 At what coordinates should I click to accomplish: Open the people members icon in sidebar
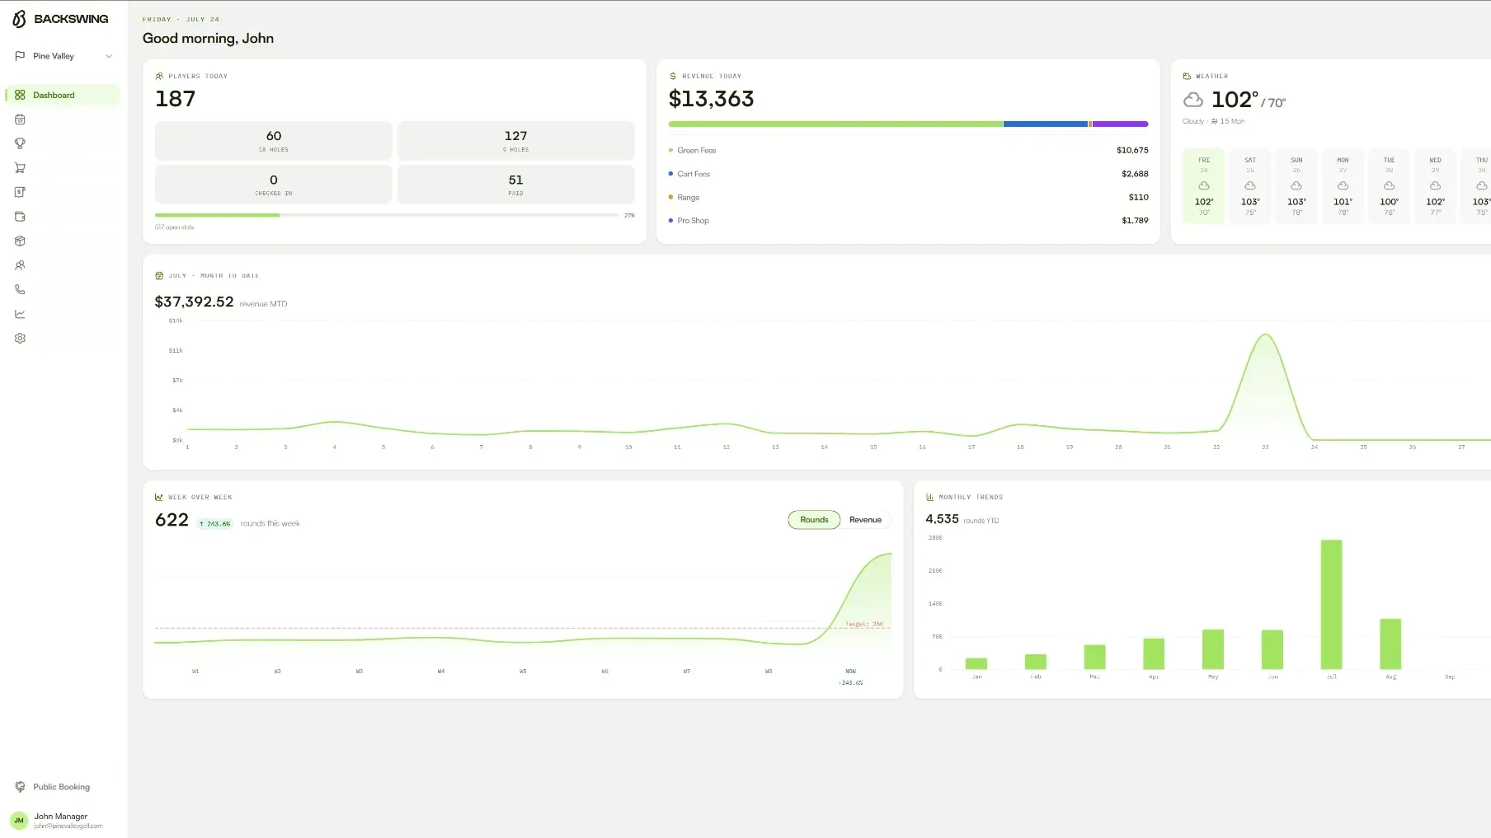click(20, 265)
